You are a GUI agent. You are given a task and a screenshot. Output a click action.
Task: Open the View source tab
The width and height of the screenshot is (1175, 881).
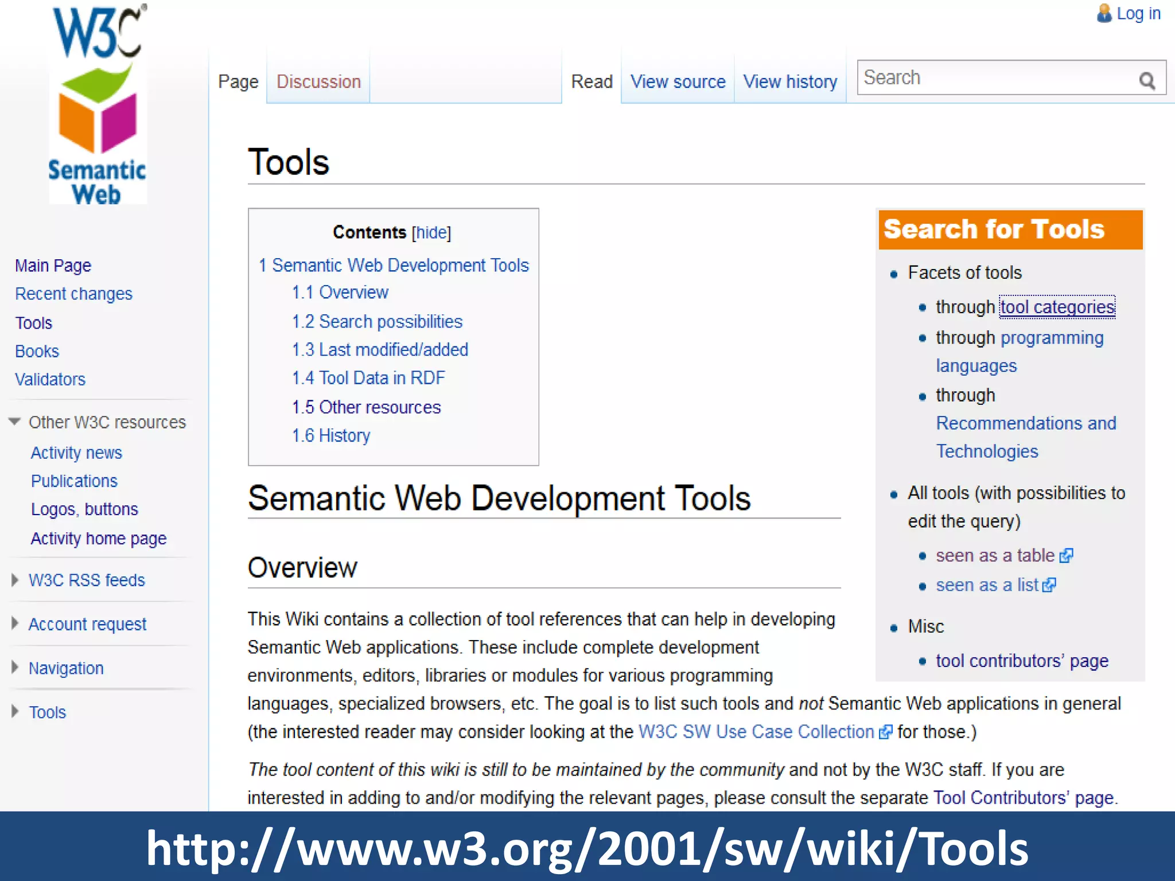pyautogui.click(x=678, y=81)
